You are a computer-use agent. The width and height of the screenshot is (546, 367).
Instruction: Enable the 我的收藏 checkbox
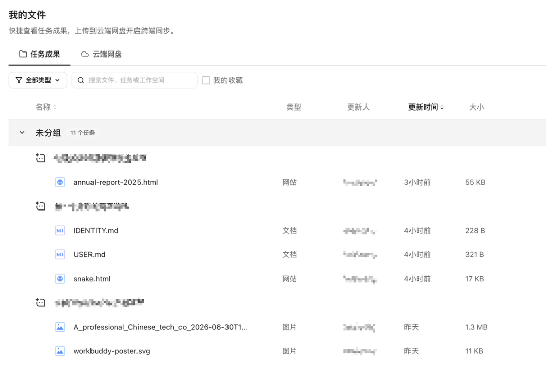(x=206, y=80)
